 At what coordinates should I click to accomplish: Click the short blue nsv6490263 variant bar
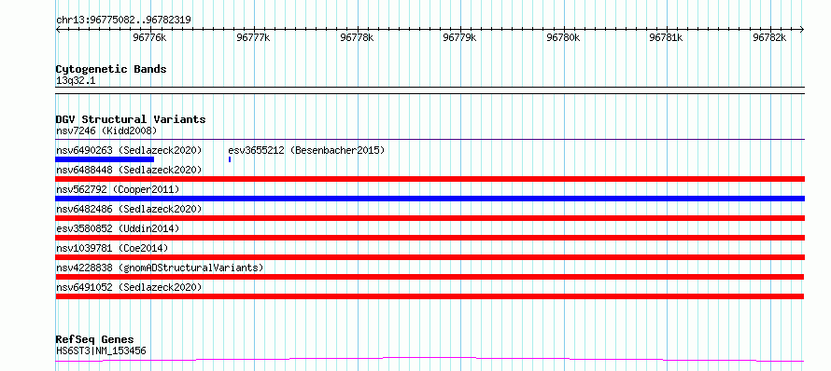(x=105, y=159)
